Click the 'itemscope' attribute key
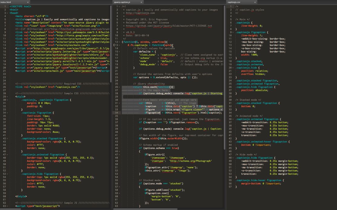337x210 pixels. [159, 158]
